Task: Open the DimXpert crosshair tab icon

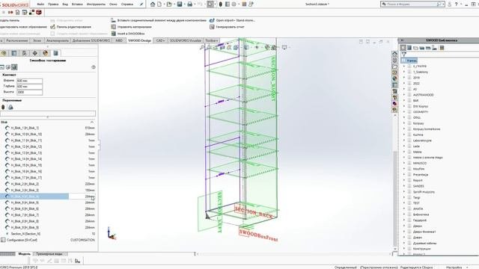Action: pyautogui.click(x=35, y=53)
